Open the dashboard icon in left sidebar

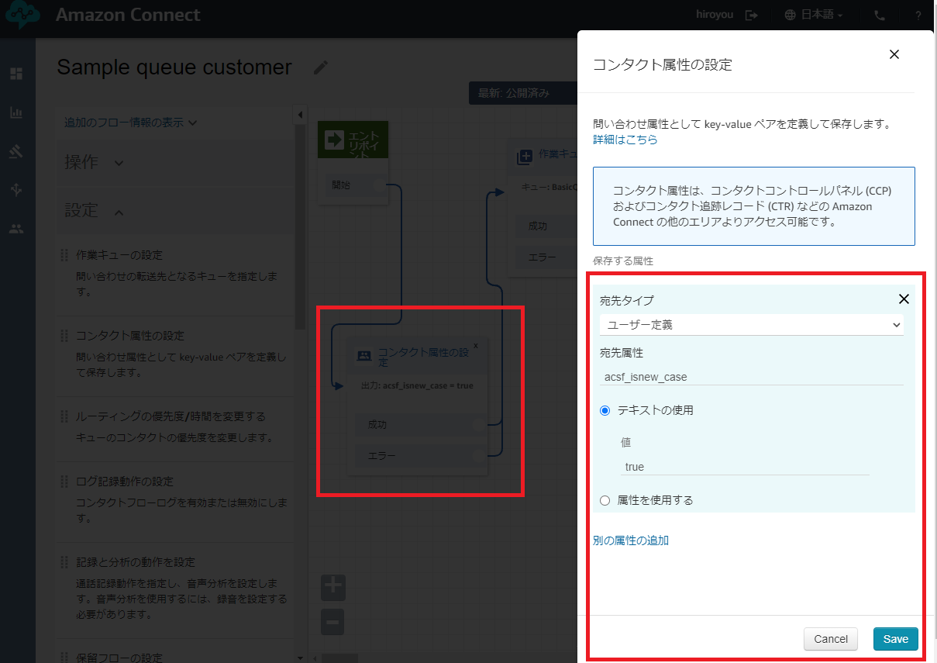click(x=16, y=74)
